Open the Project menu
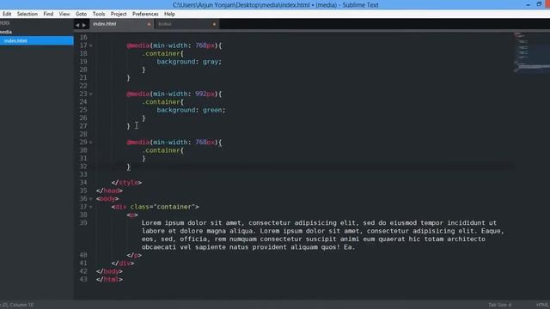Screen dimensions: 550x309 [119, 14]
